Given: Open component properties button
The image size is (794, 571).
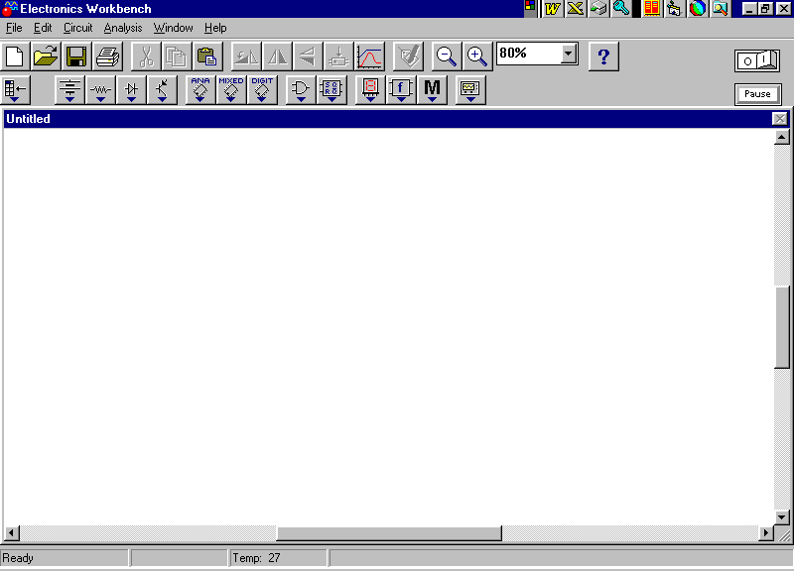Looking at the screenshot, I should [x=408, y=57].
